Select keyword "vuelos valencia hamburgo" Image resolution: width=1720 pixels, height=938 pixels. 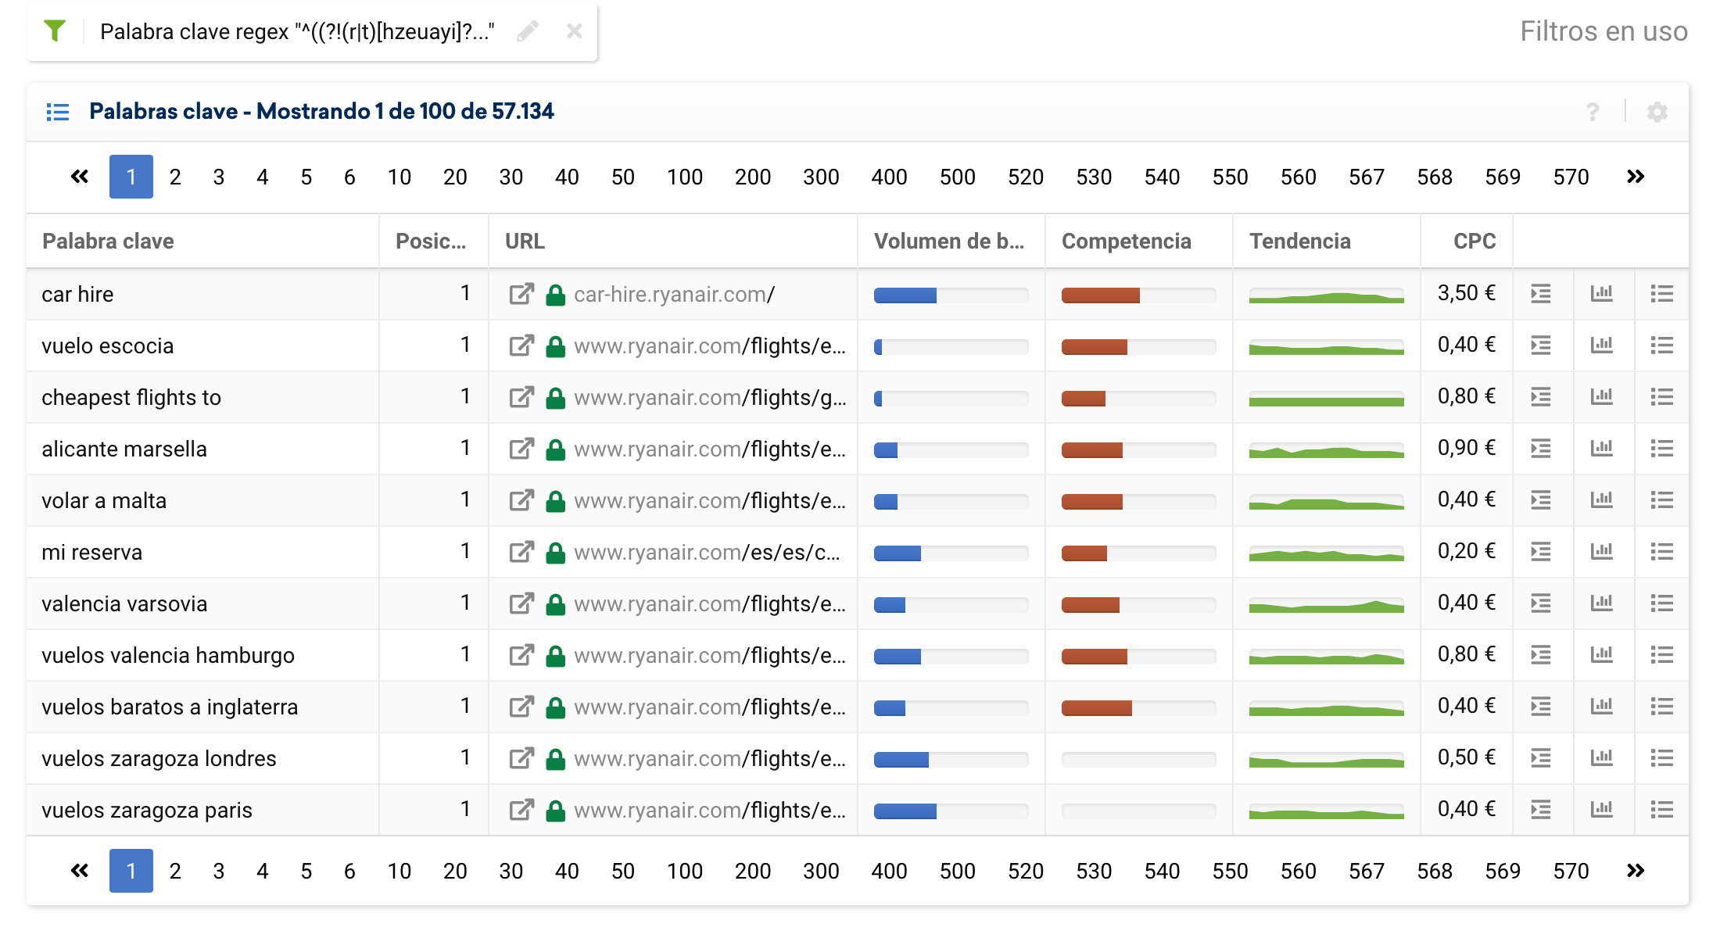[168, 656]
